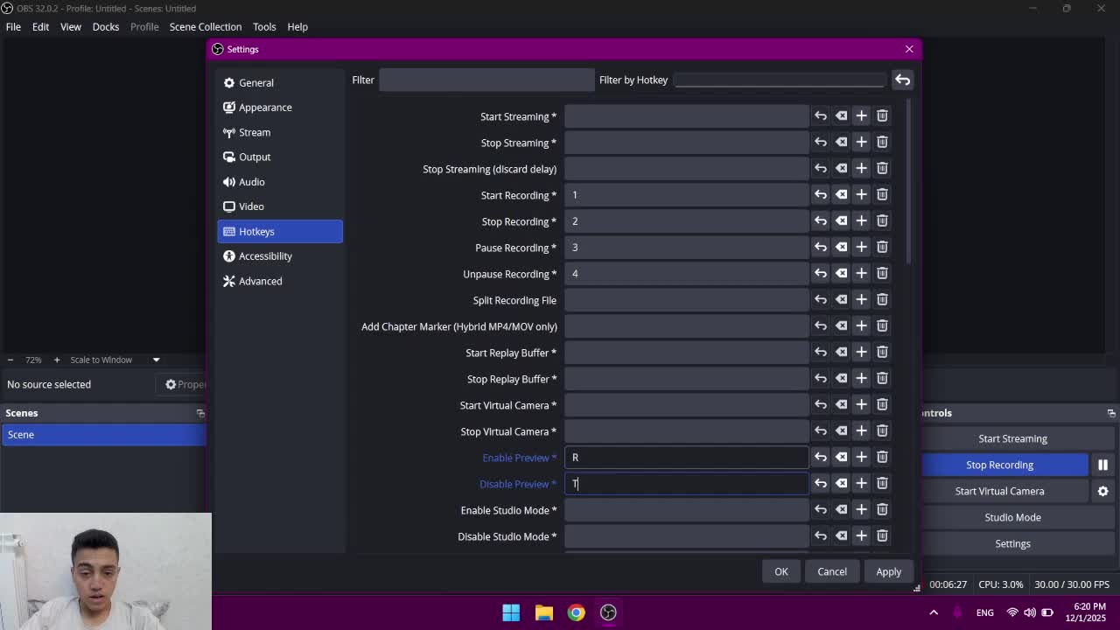Click the zoom out minus control
This screenshot has width=1120, height=630.
10,359
